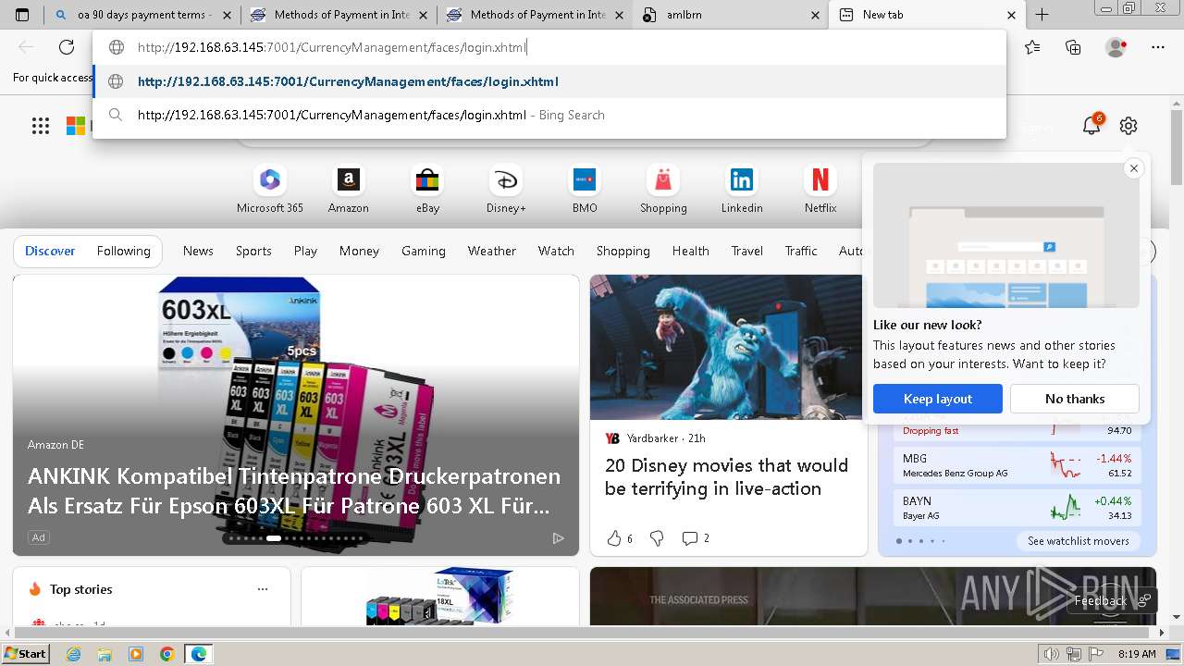The image size is (1184, 666).
Task: Click No thanks button
Action: point(1075,399)
